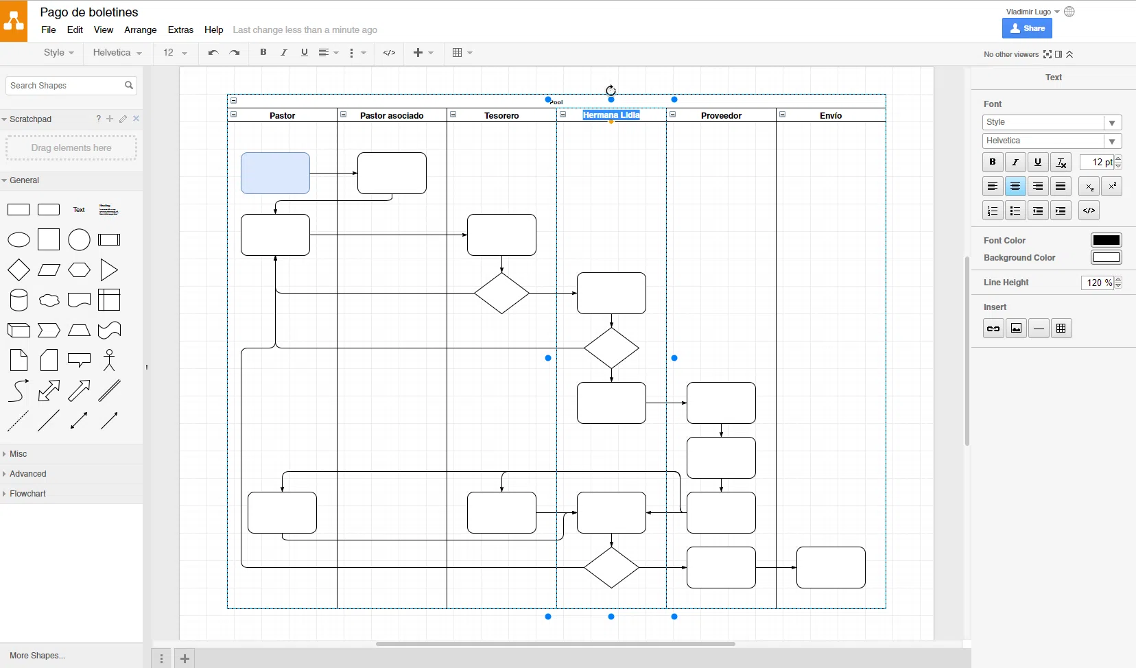Click the insert link icon in the Insert section
The height and width of the screenshot is (668, 1136).
coord(993,329)
